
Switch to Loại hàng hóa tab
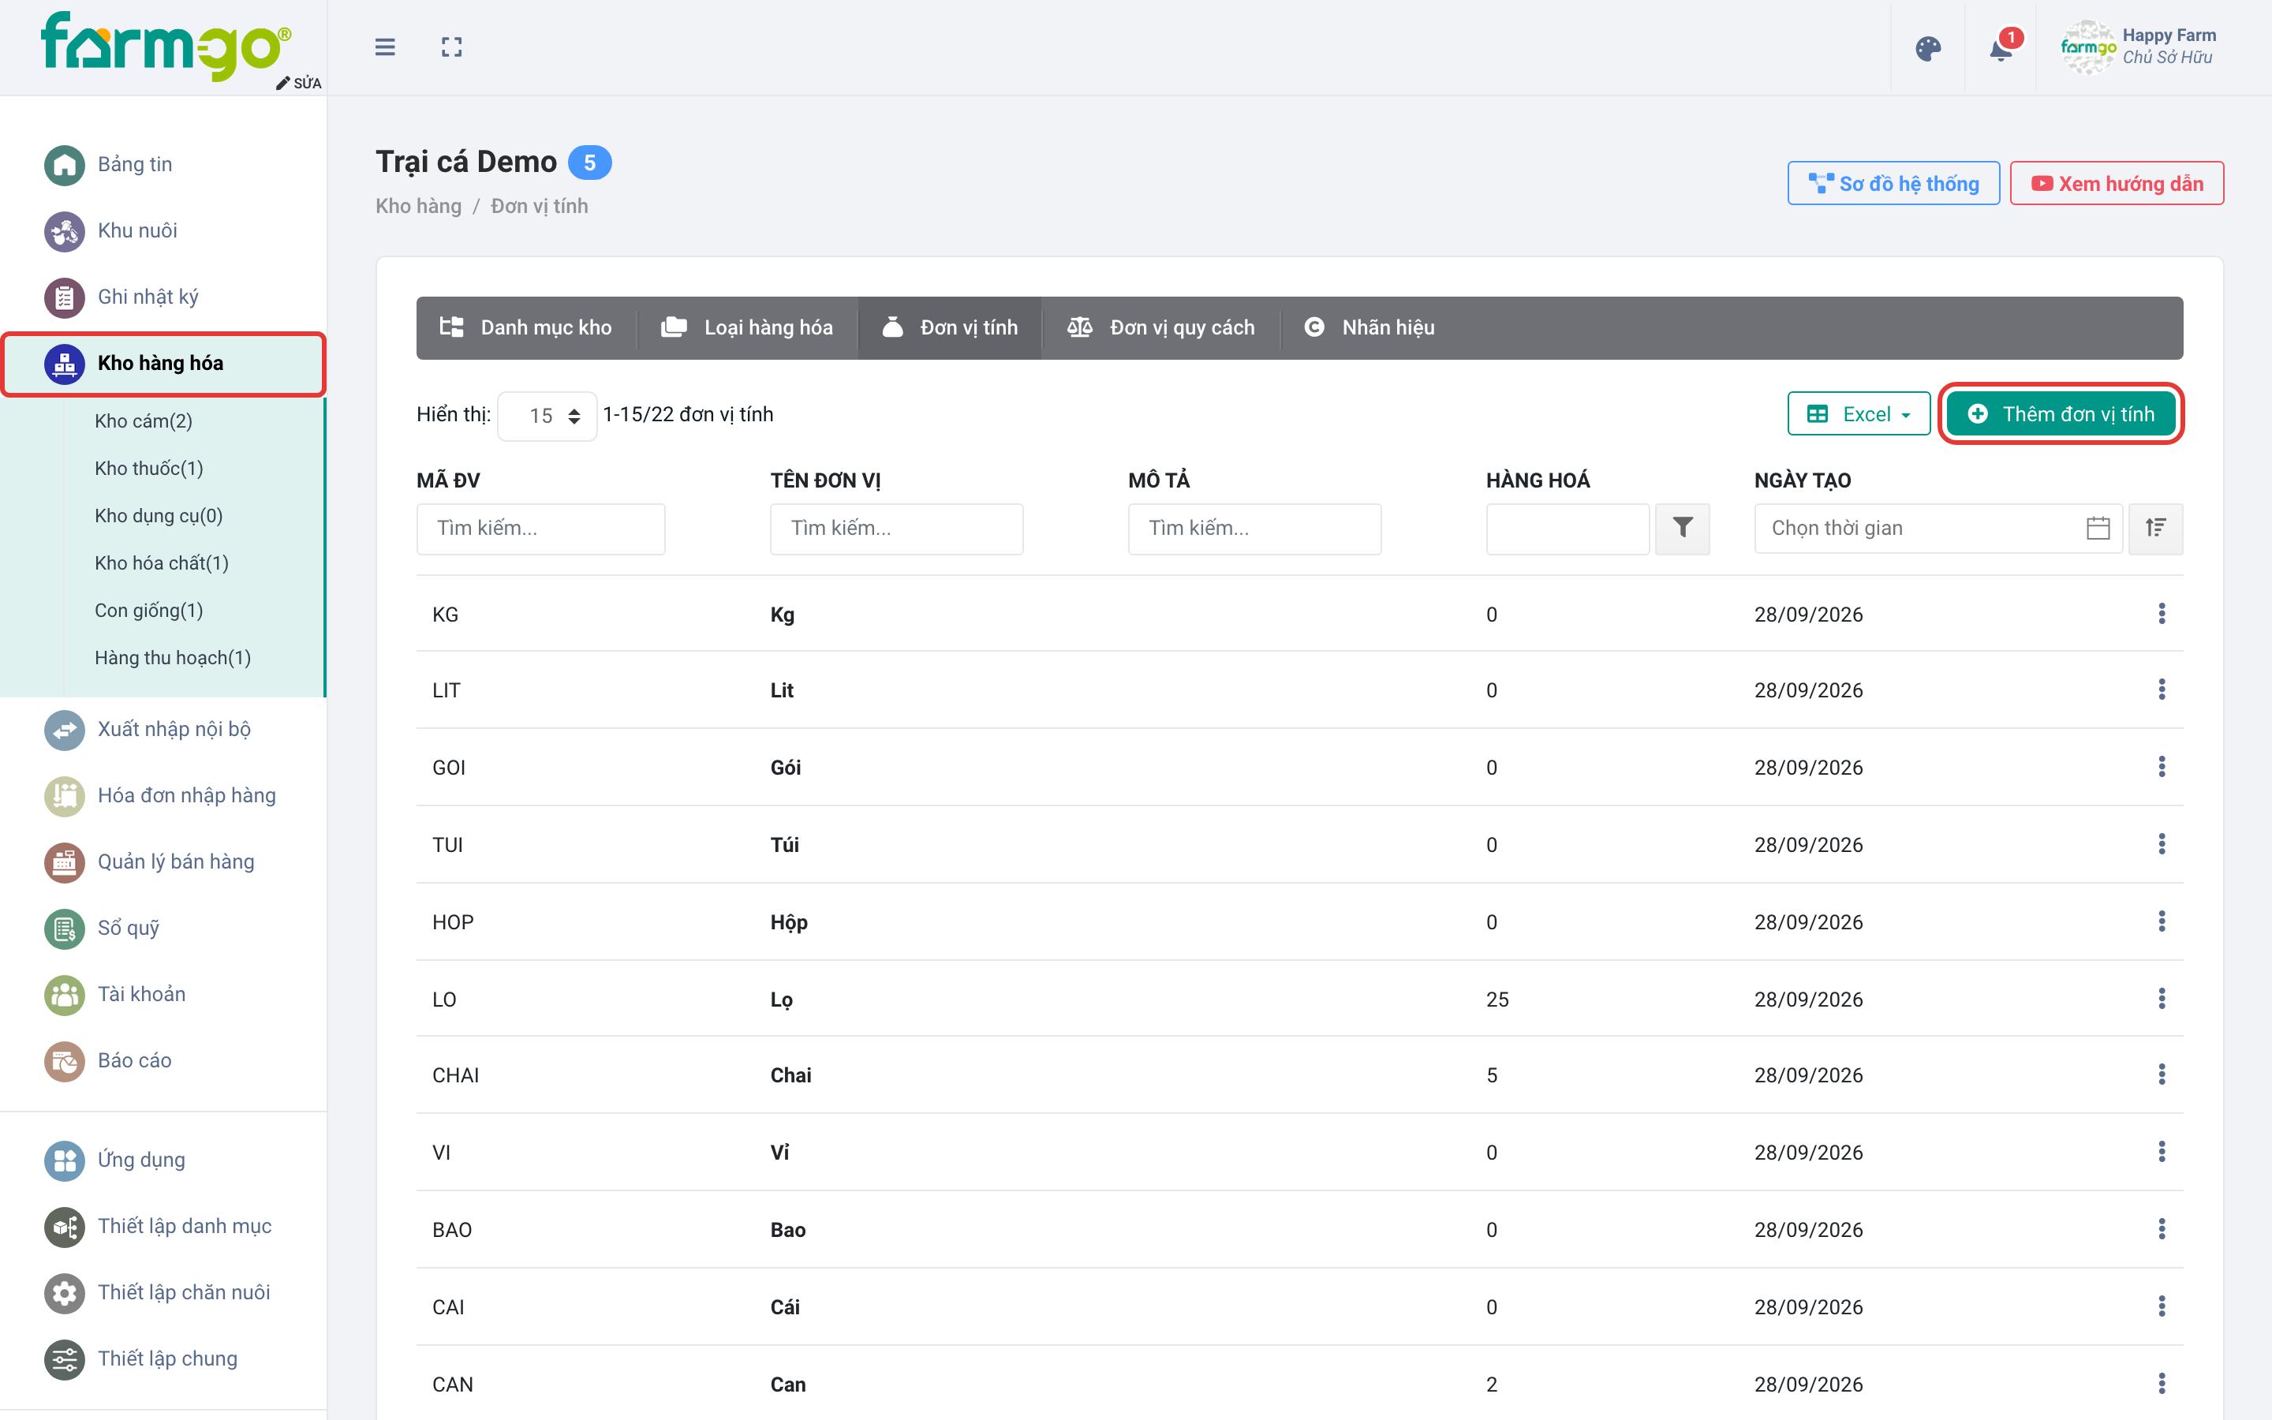click(747, 327)
